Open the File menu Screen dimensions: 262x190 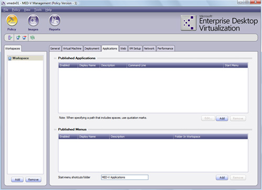(6, 10)
